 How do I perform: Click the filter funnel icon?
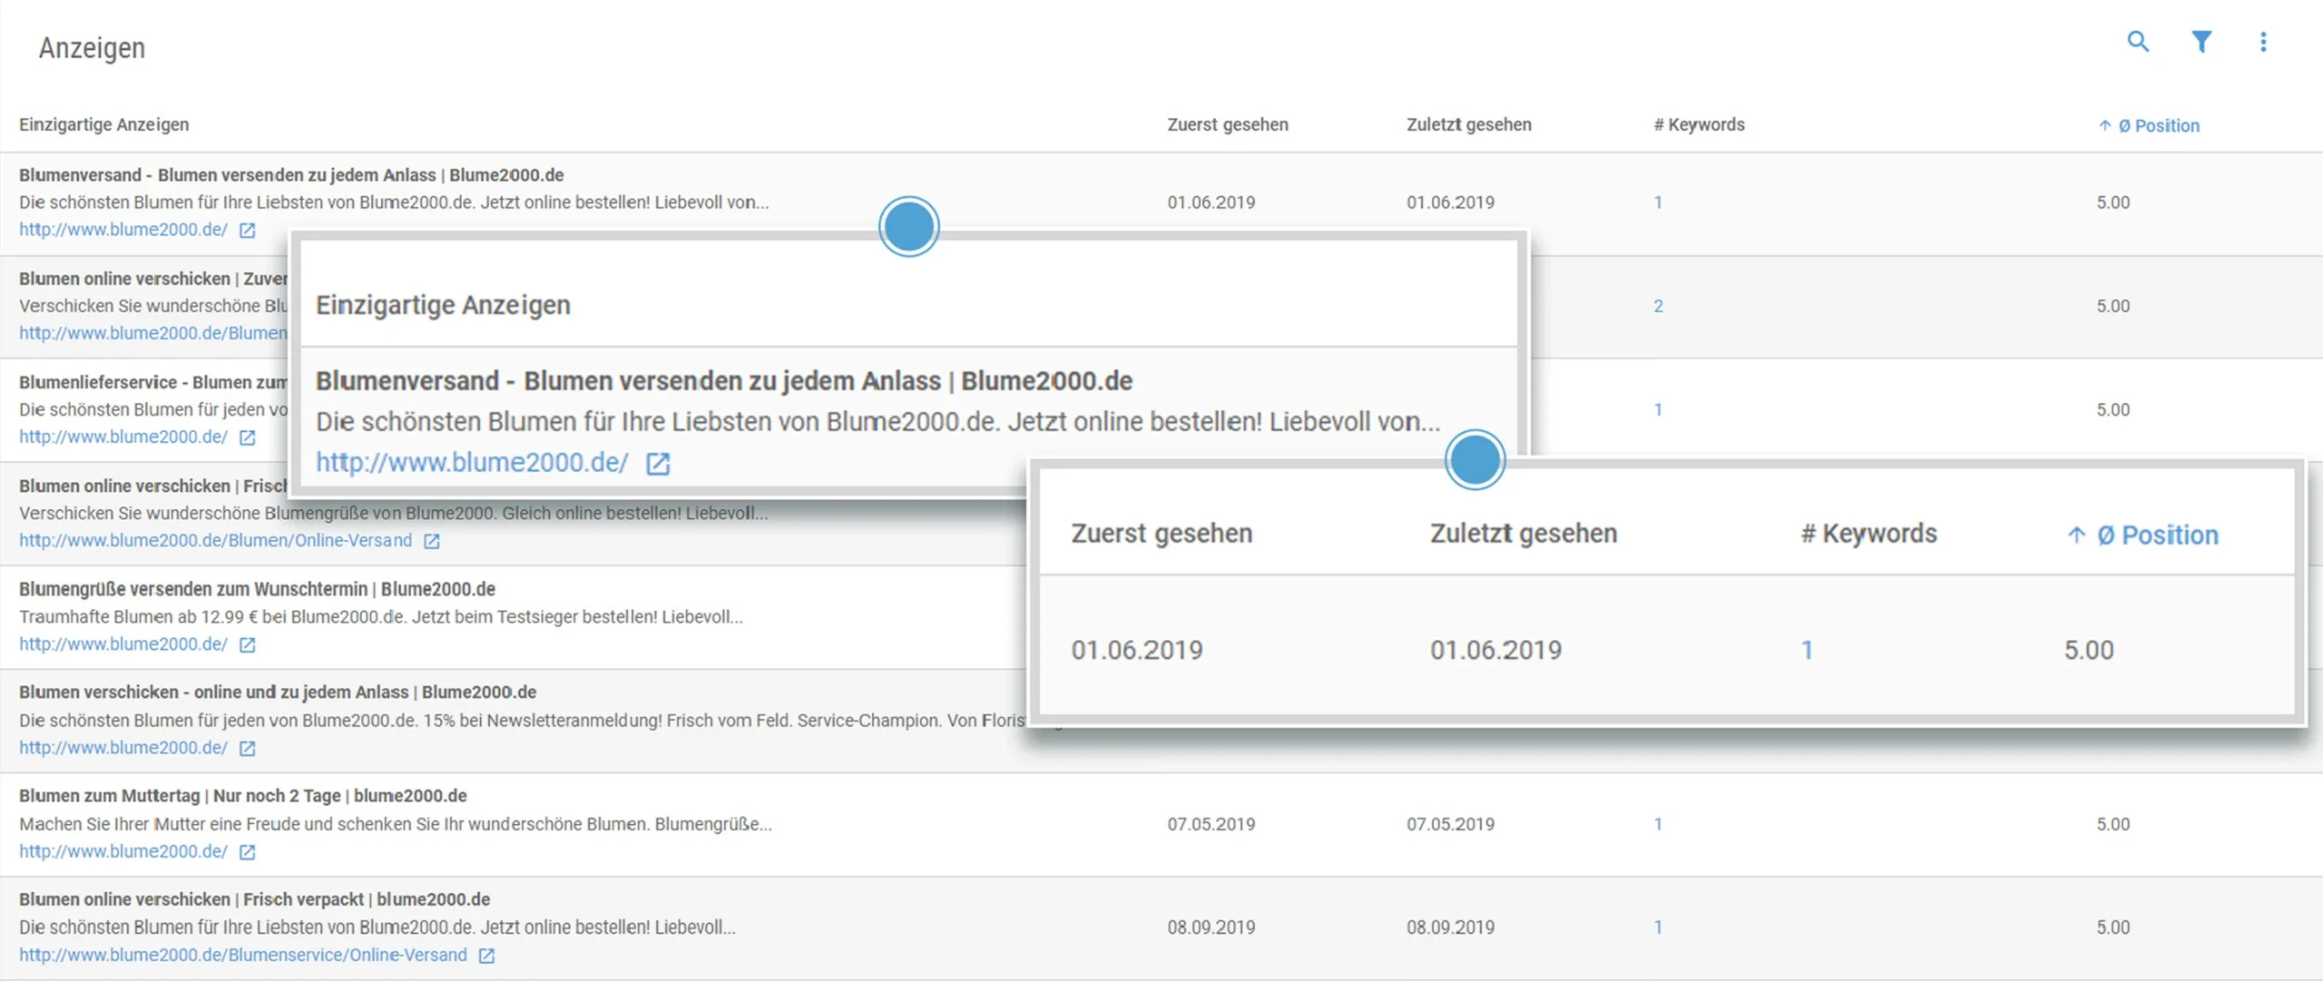tap(2201, 42)
